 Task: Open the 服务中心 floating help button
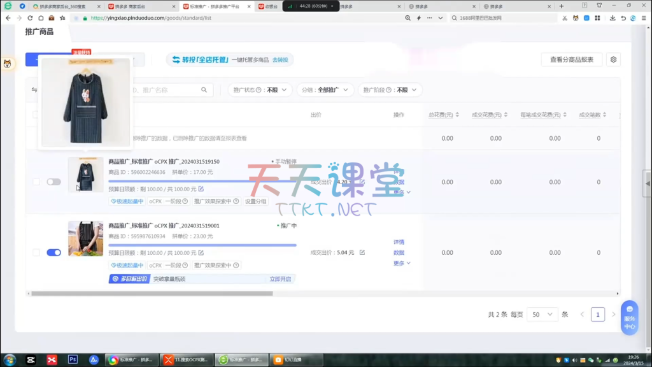[629, 317]
